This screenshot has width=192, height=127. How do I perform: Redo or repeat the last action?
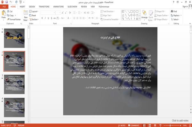coord(16,2)
